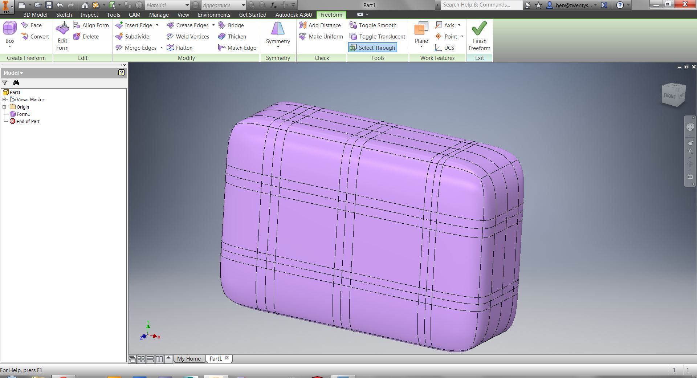The height and width of the screenshot is (378, 697).
Task: Select Form1 in the model browser
Action: pyautogui.click(x=23, y=114)
